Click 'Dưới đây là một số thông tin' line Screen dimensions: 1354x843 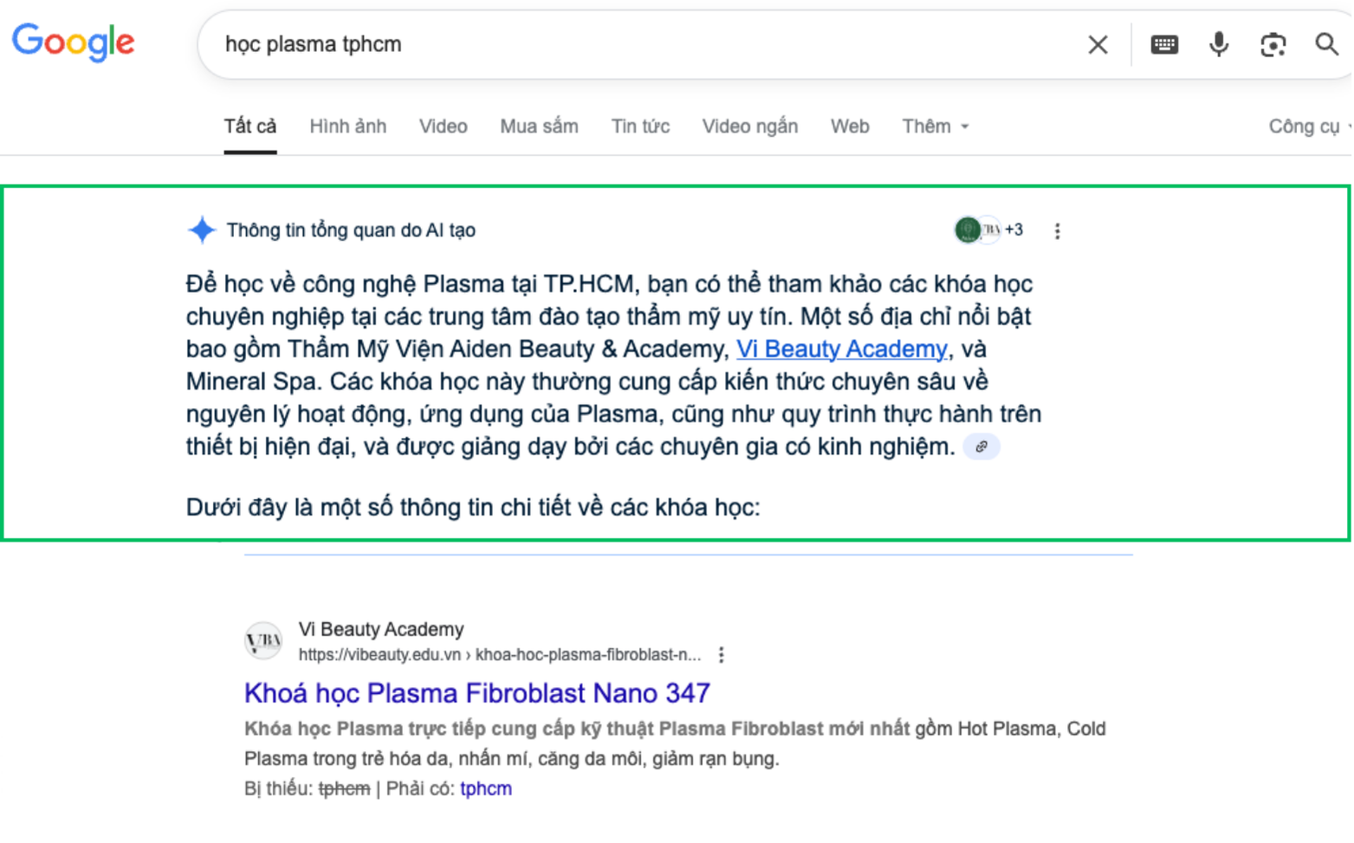(473, 508)
